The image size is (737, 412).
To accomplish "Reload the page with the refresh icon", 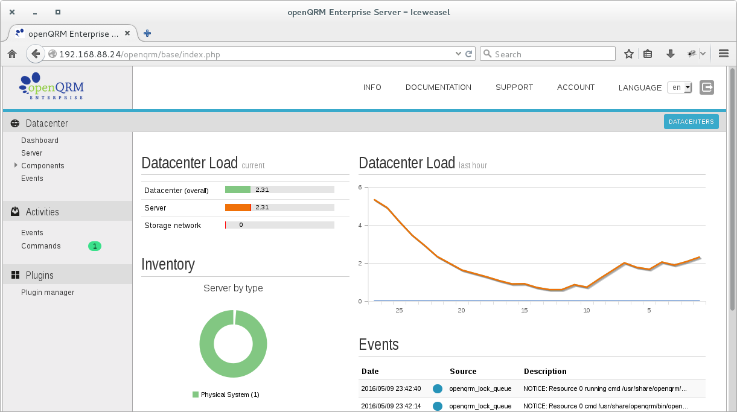I will (468, 54).
